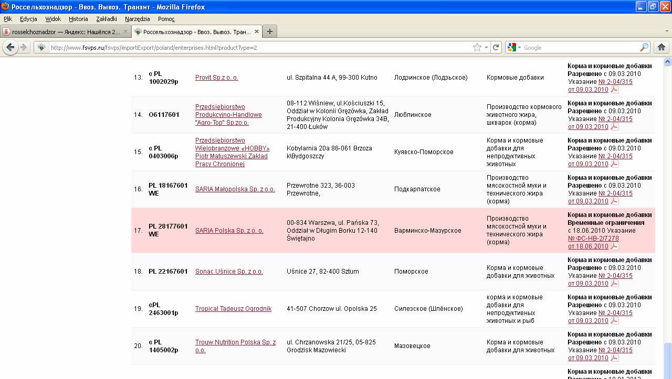The height and width of the screenshot is (379, 672).
Task: Switch to the rosselchoznadzor Яндекс tab
Action: 65,31
